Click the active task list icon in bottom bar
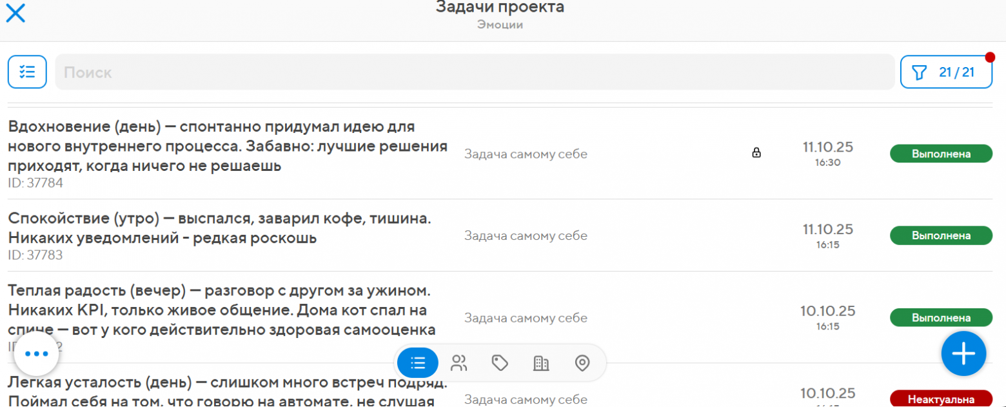1006x407 pixels. [418, 362]
